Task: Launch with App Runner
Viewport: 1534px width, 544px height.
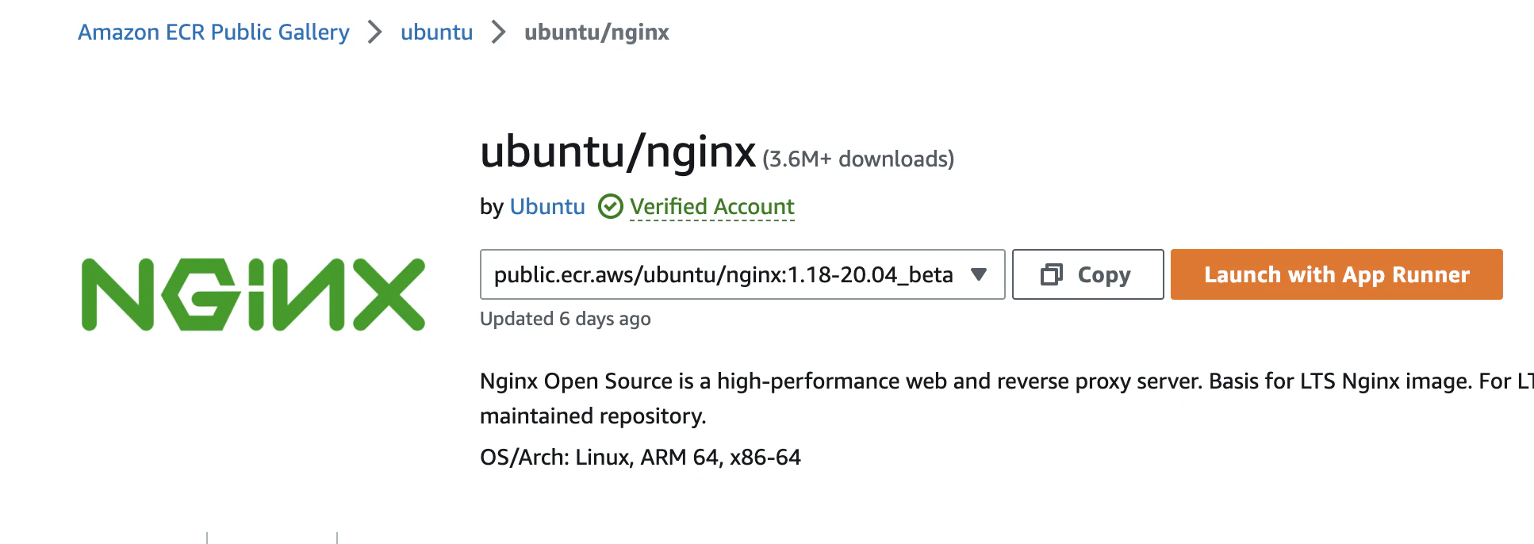Action: pyautogui.click(x=1336, y=274)
